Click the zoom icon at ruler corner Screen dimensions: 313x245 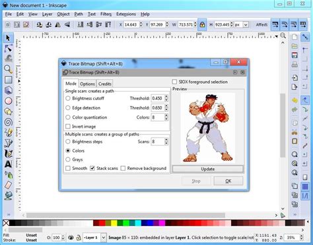click(283, 36)
